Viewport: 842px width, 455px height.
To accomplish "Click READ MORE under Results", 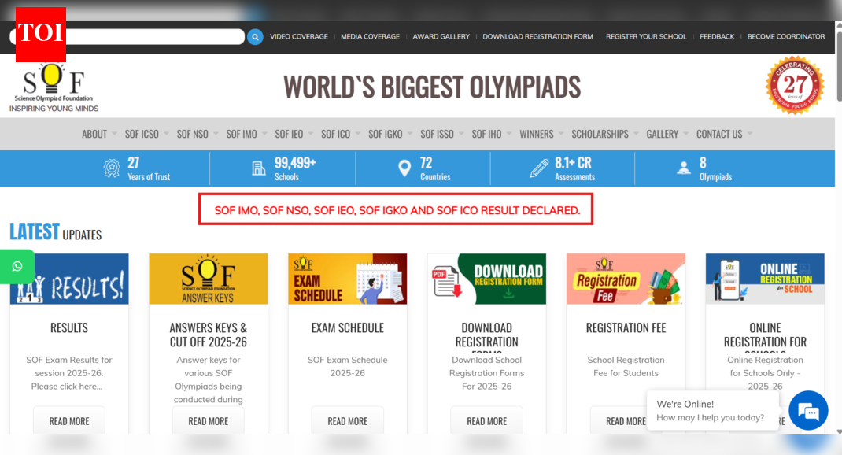I will pos(69,421).
